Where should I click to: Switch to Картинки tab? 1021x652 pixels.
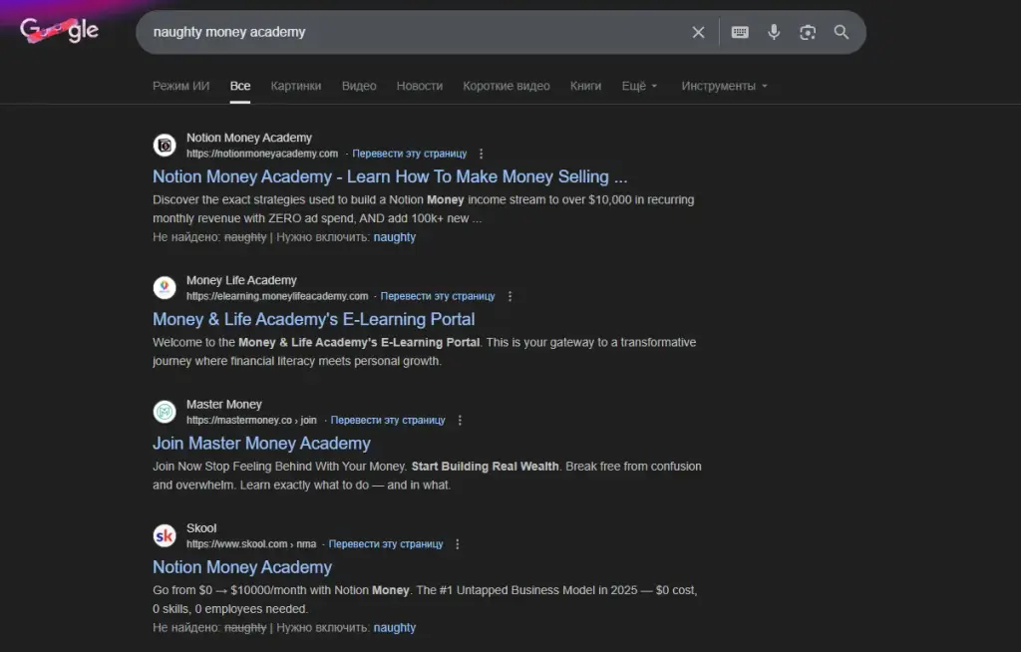coord(296,86)
